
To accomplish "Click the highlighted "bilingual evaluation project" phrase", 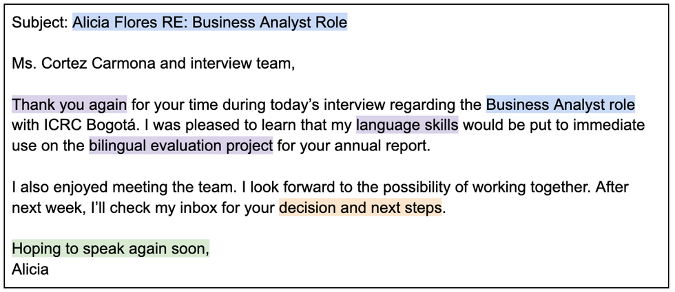I will coord(180,146).
